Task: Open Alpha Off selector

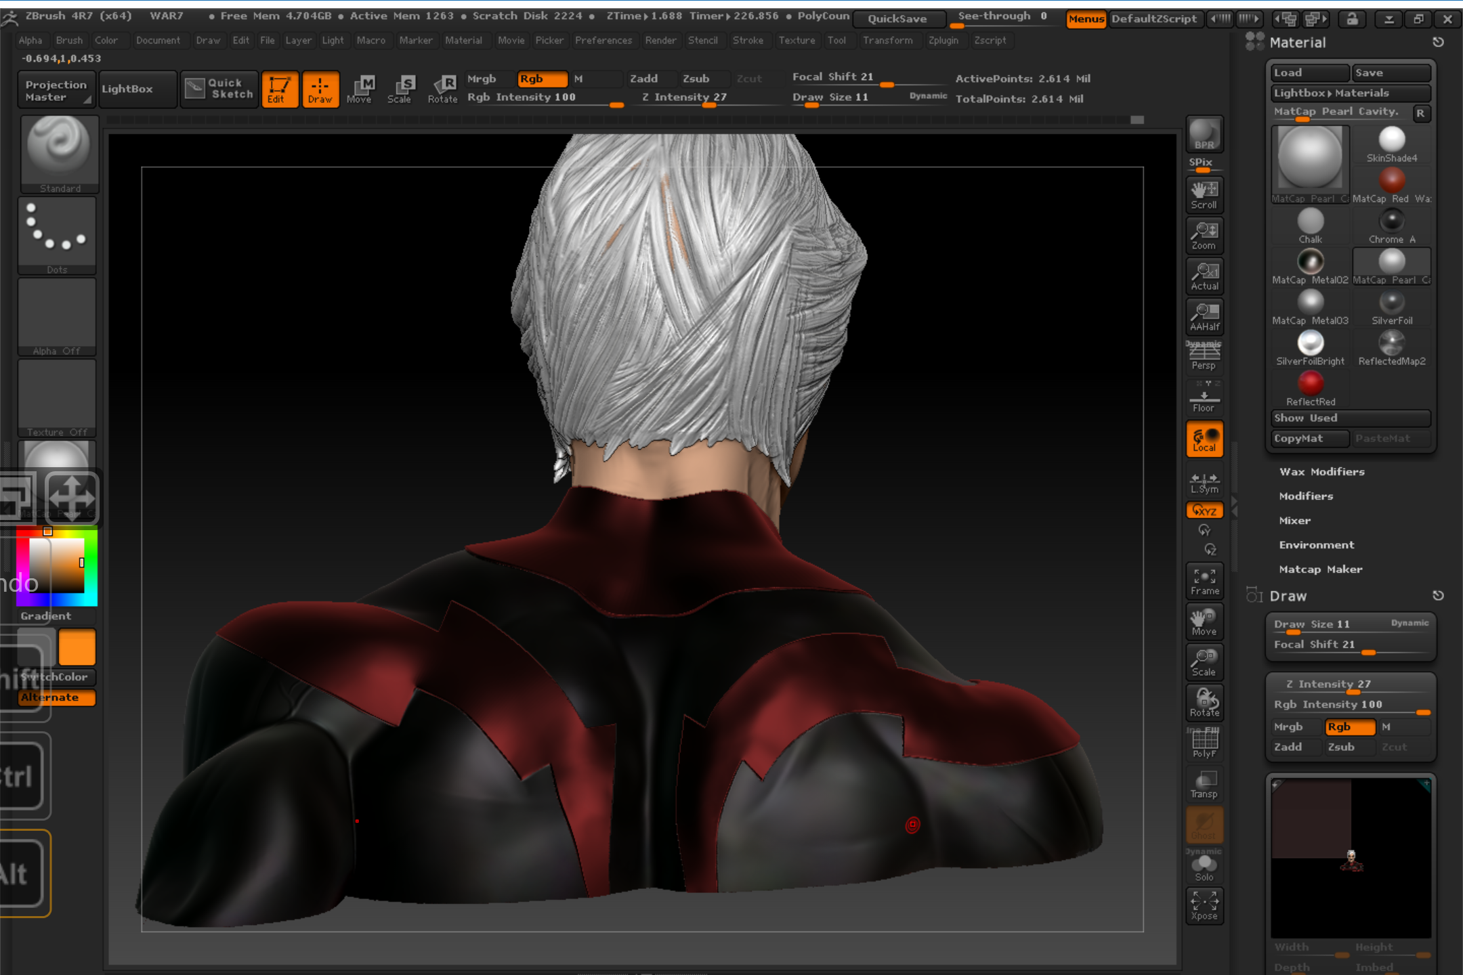Action: pos(57,317)
